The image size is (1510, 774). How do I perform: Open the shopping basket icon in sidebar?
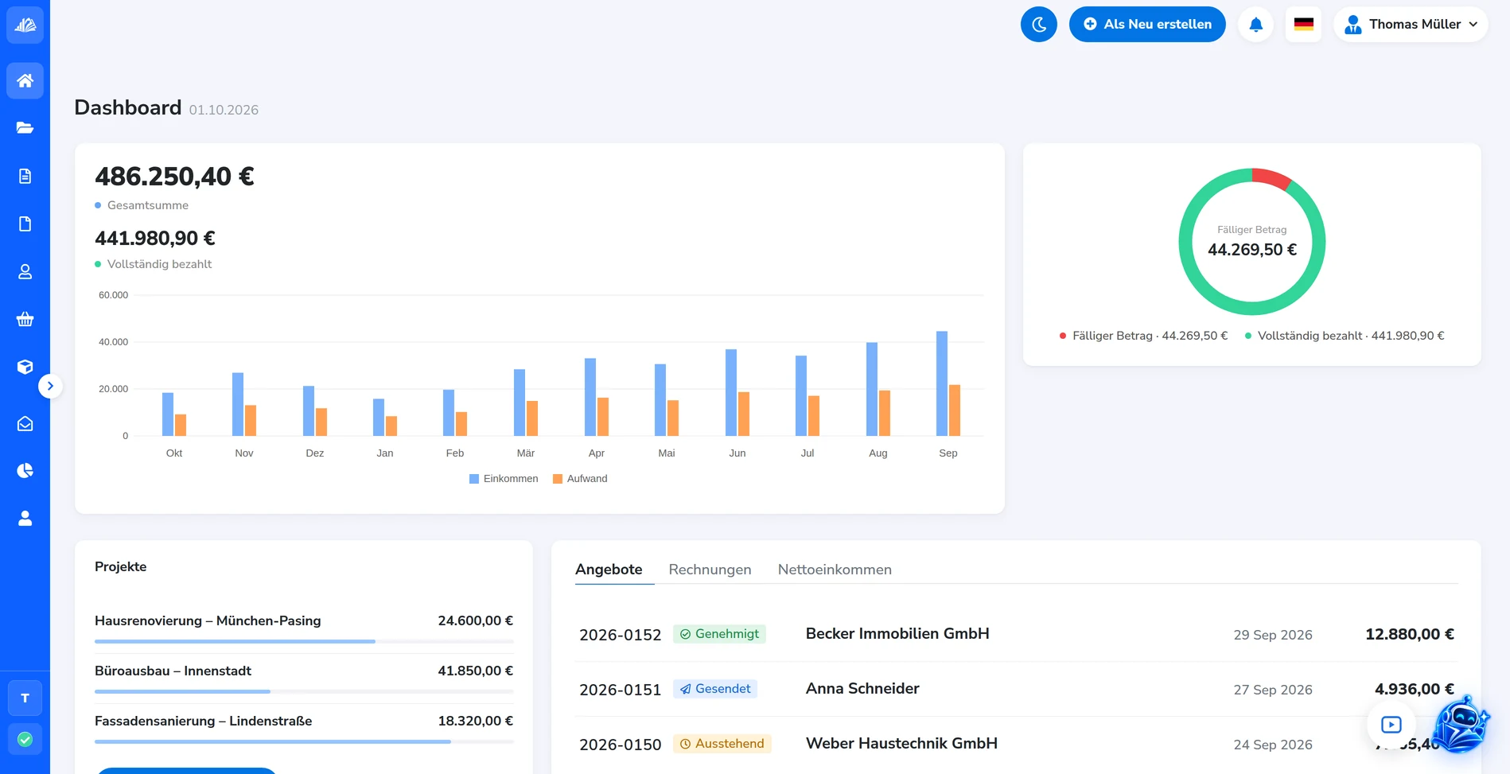(x=25, y=319)
